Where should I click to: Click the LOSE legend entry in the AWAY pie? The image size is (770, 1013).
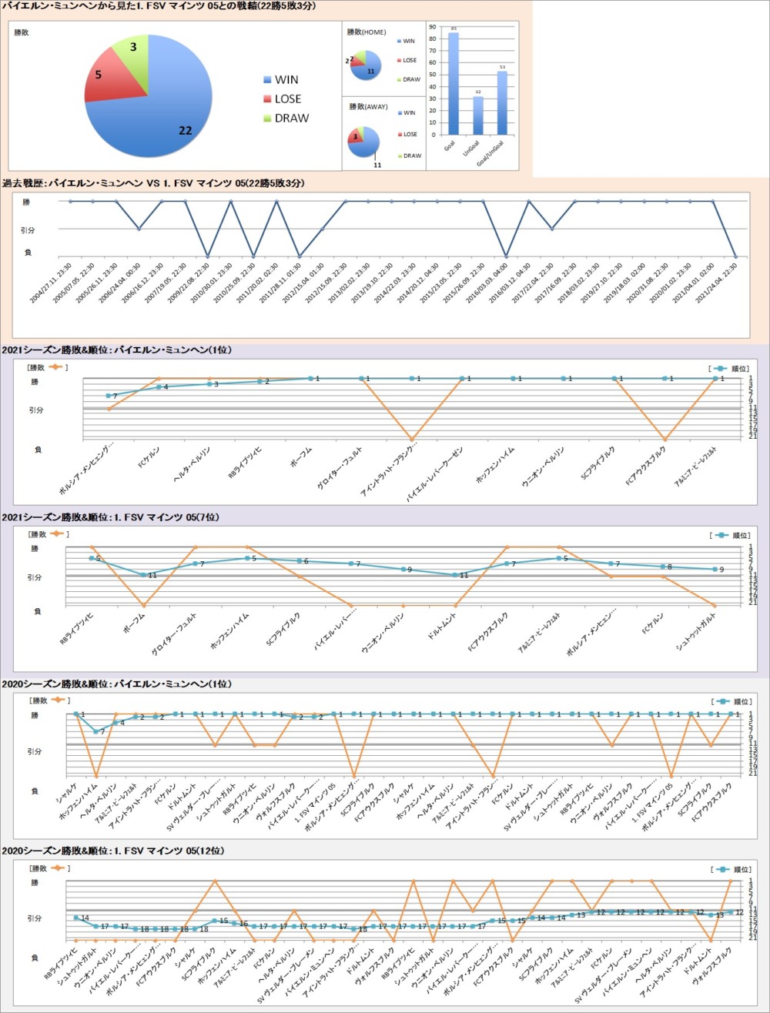click(407, 134)
